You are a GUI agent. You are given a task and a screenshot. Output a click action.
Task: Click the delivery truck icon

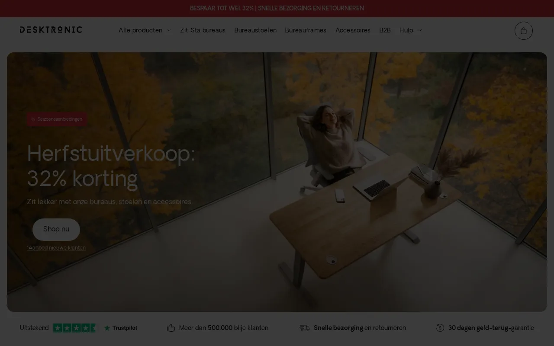coord(304,328)
